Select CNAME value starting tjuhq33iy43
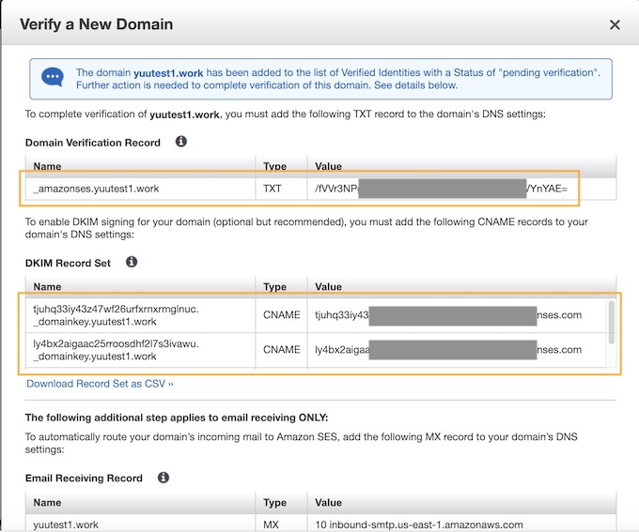639x532 pixels. 448,315
